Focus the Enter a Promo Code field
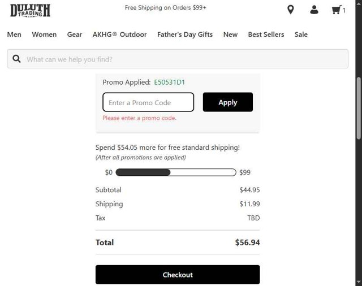The height and width of the screenshot is (286, 362). tap(148, 102)
